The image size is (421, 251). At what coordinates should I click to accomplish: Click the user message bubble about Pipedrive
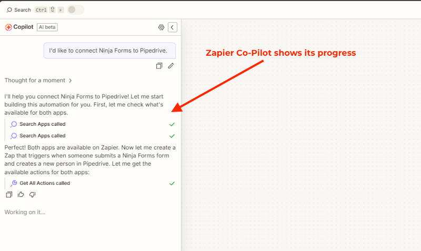(x=109, y=51)
